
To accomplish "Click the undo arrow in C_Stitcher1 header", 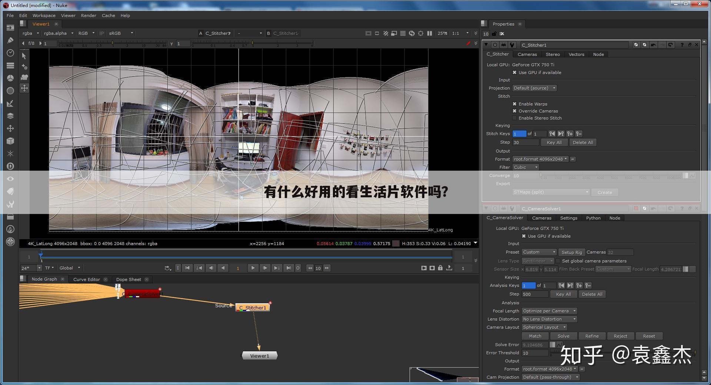I will [x=653, y=45].
